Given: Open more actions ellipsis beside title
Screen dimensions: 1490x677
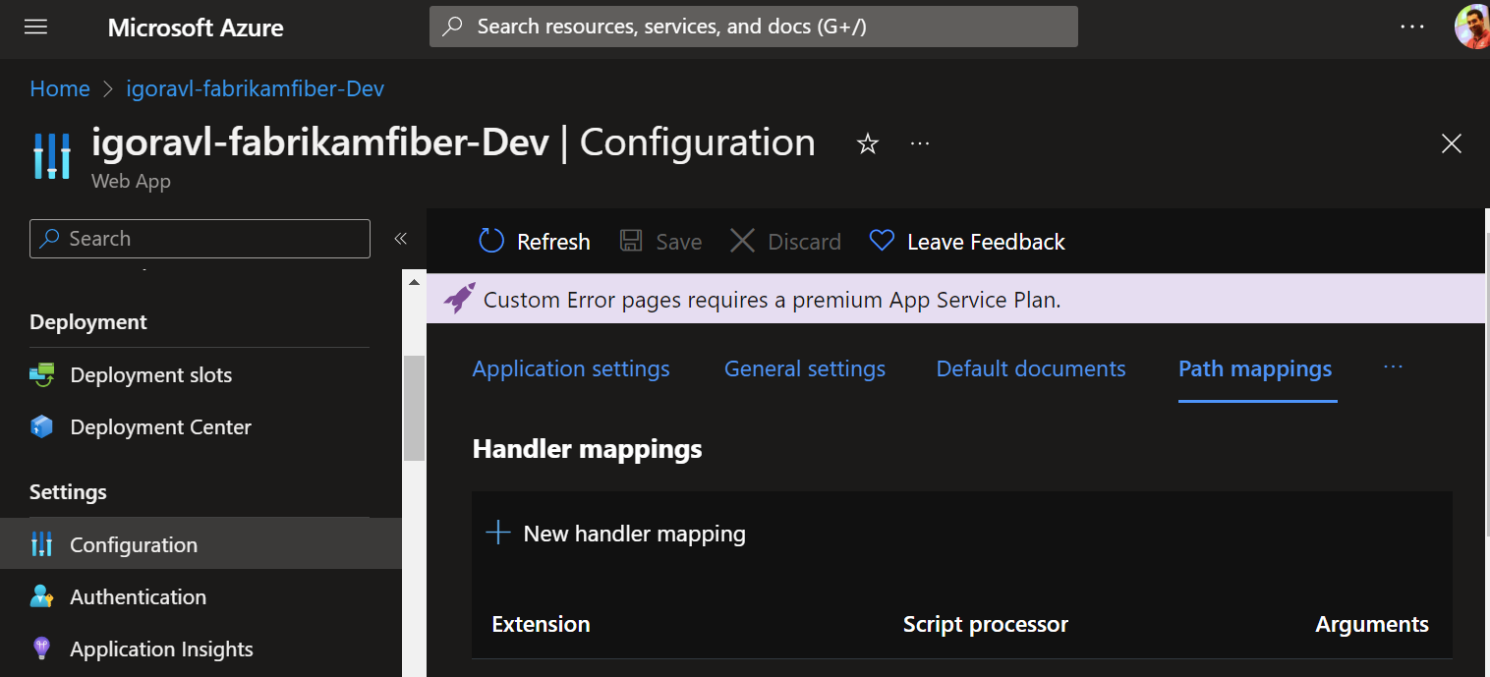Looking at the screenshot, I should [x=920, y=143].
